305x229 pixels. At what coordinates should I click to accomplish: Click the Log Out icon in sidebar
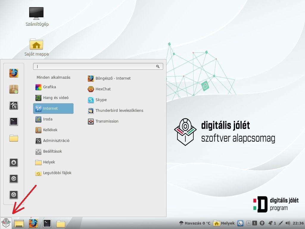pyautogui.click(x=14, y=179)
